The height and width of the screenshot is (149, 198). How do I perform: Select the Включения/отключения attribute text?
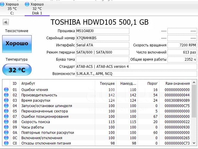pyautogui.click(x=42, y=138)
